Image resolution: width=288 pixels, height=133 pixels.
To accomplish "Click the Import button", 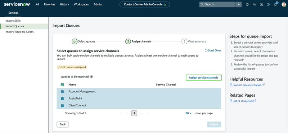I will (214, 124).
